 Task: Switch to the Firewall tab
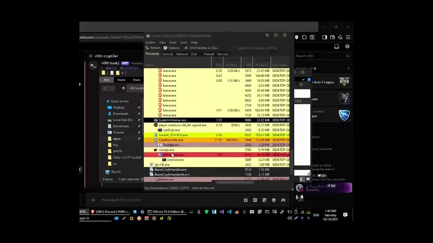[x=209, y=54]
